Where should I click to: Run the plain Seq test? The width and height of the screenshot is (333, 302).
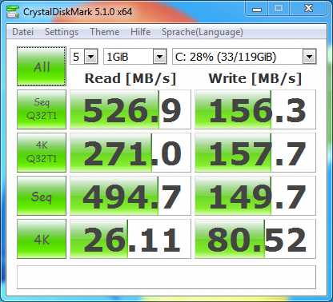42,196
